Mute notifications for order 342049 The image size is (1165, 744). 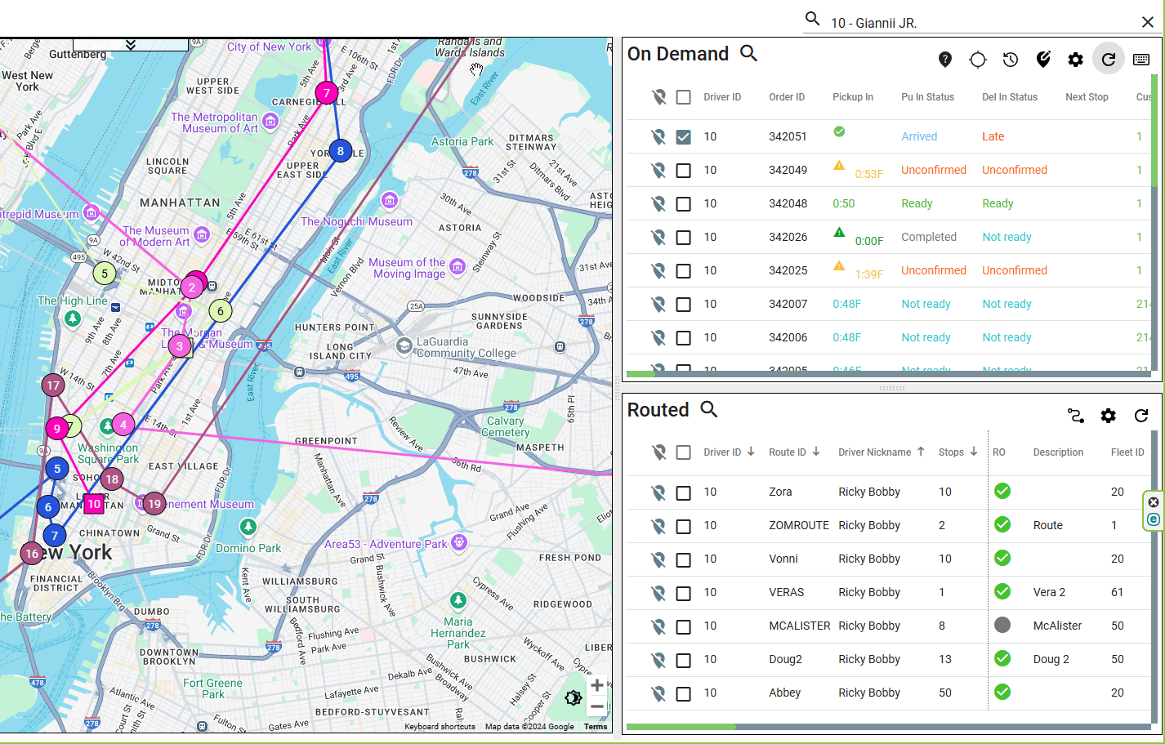pyautogui.click(x=659, y=170)
